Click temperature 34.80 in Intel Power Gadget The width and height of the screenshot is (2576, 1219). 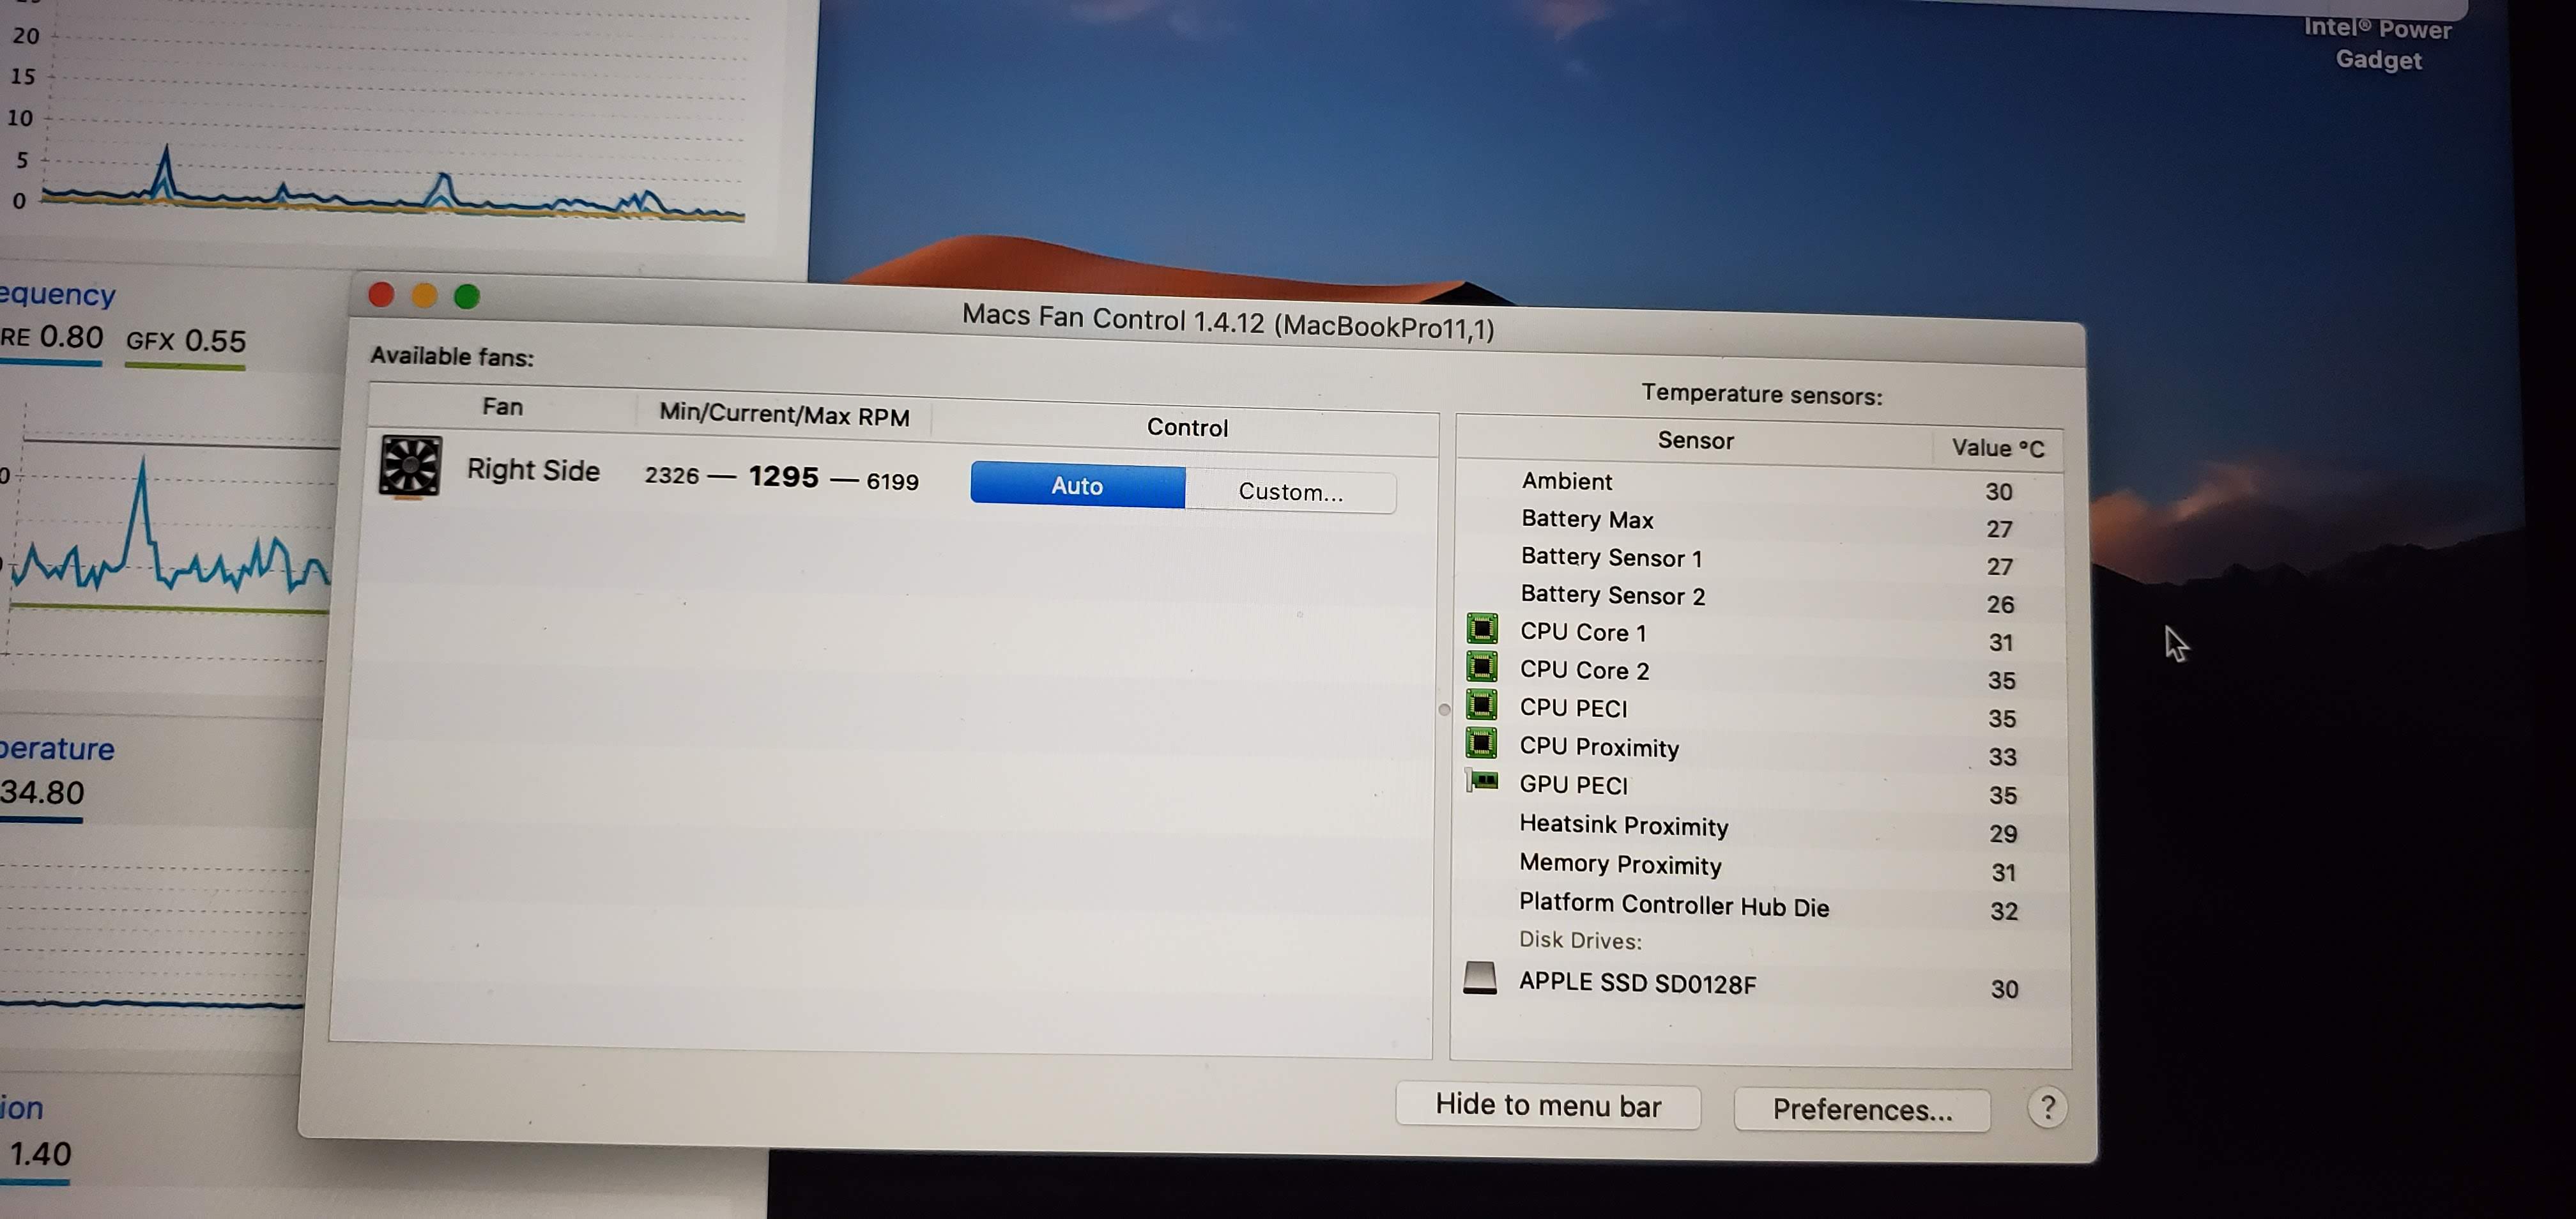[42, 793]
